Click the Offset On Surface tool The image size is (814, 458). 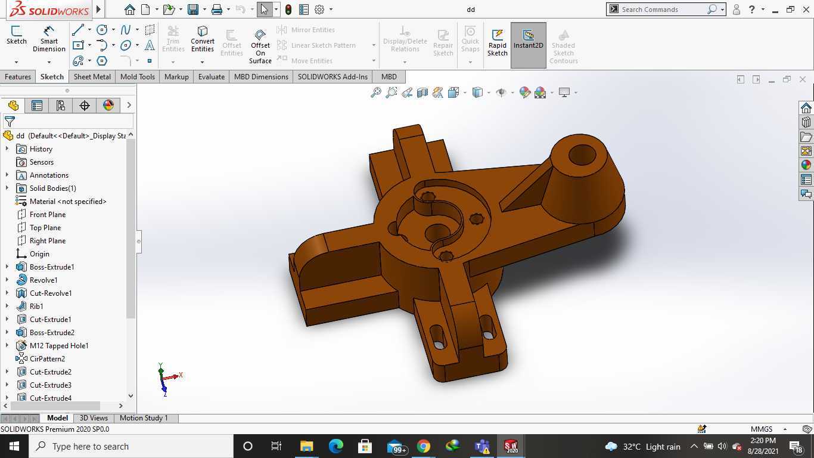pyautogui.click(x=260, y=45)
